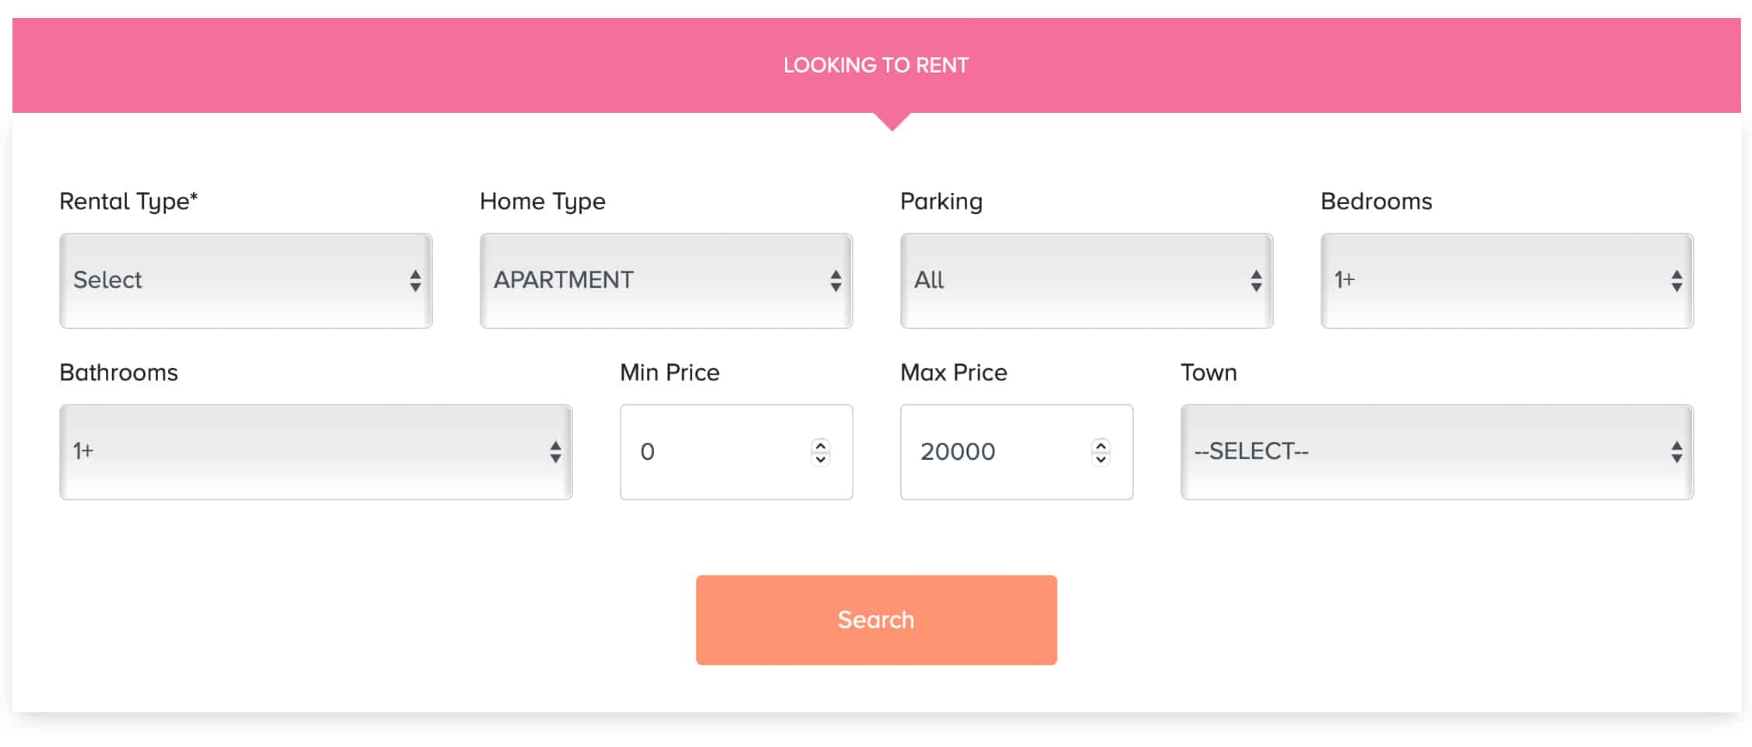
Task: Select the LOOKING TO RENT tab
Action: (x=877, y=65)
